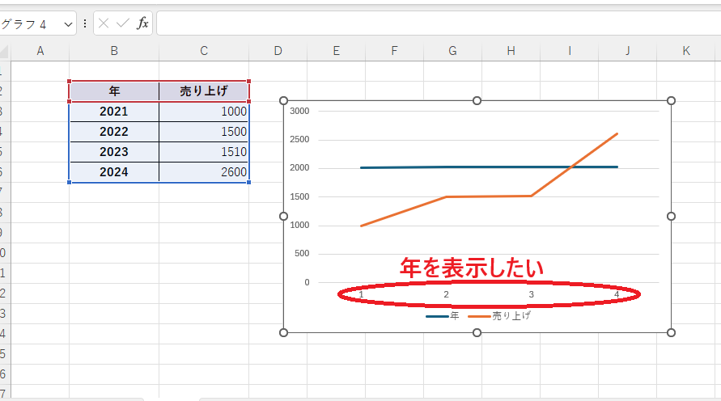The width and height of the screenshot is (721, 401).
Task: Click the Enter checkmark formula bar icon
Action: [x=123, y=23]
